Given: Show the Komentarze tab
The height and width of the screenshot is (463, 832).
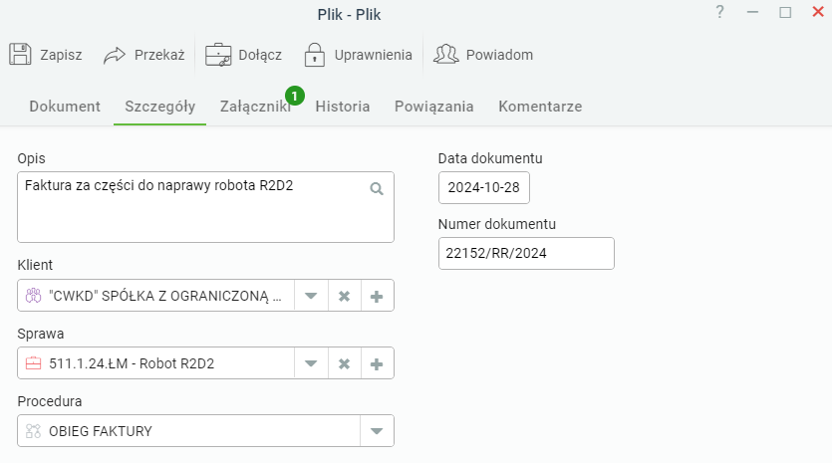Looking at the screenshot, I should [x=540, y=107].
